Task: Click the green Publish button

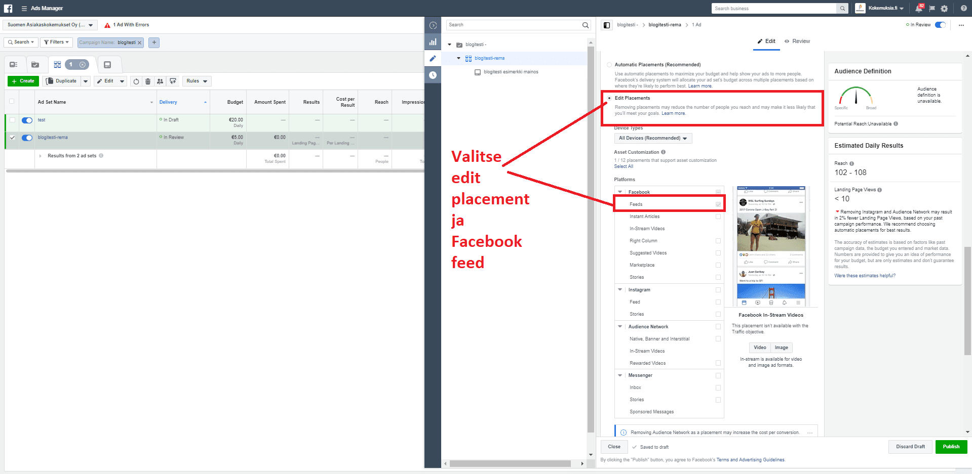Action: pos(951,447)
